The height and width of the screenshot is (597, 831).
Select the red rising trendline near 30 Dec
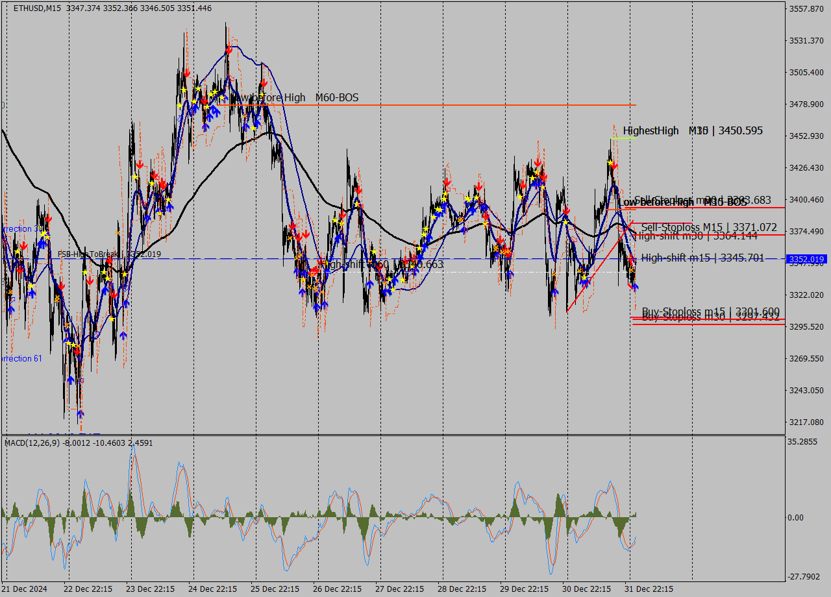599,267
